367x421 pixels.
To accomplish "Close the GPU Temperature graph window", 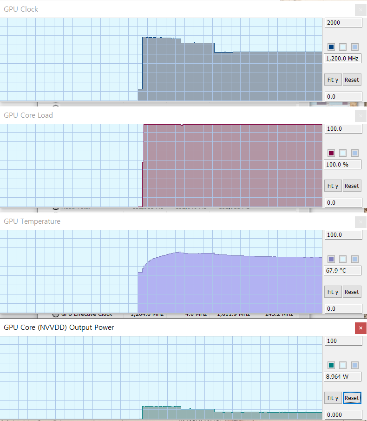I will [360, 222].
